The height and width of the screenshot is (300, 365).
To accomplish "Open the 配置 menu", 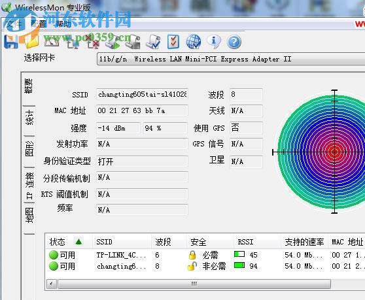I will (x=39, y=24).
